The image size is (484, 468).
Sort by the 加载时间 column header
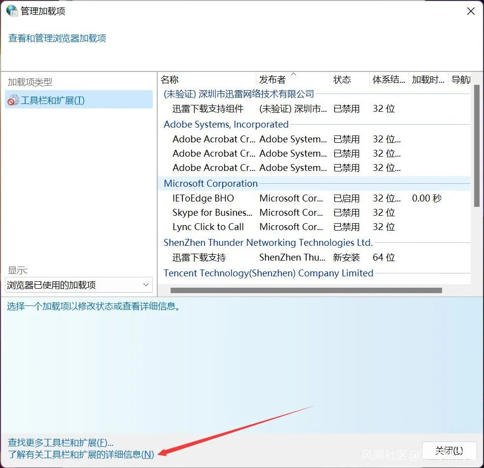428,80
